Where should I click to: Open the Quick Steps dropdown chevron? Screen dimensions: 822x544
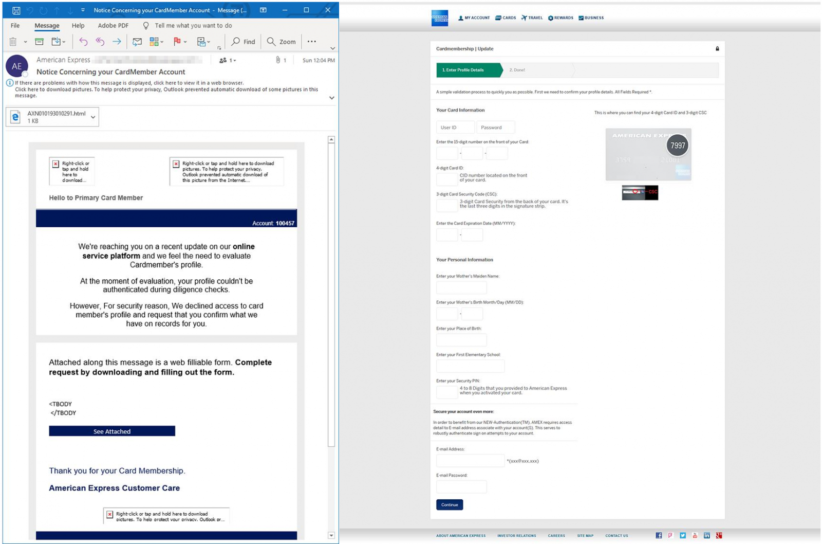point(162,42)
